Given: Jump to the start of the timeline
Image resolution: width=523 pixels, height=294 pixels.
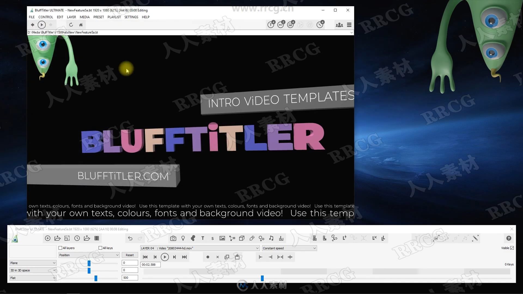Looking at the screenshot, I should (145, 257).
